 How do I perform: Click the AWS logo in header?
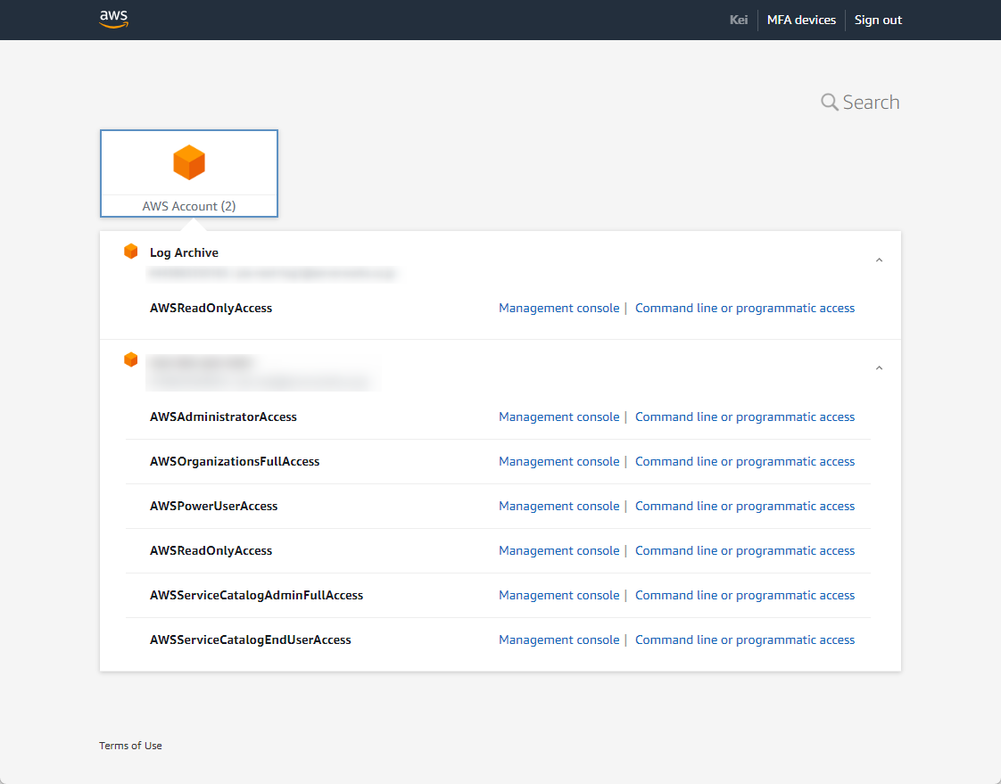pos(113,19)
